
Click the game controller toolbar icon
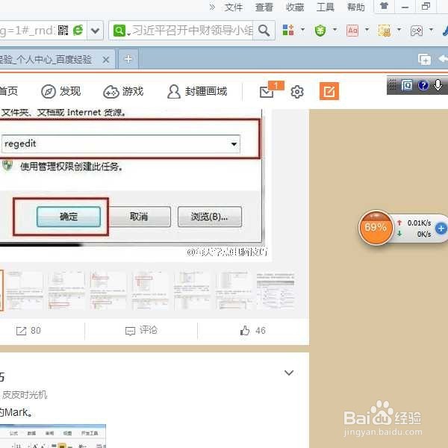pos(417,31)
